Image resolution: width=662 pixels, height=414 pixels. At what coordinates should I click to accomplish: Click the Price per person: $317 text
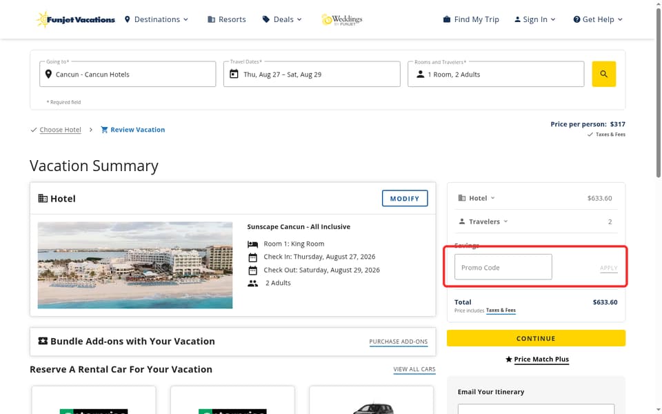(x=588, y=124)
